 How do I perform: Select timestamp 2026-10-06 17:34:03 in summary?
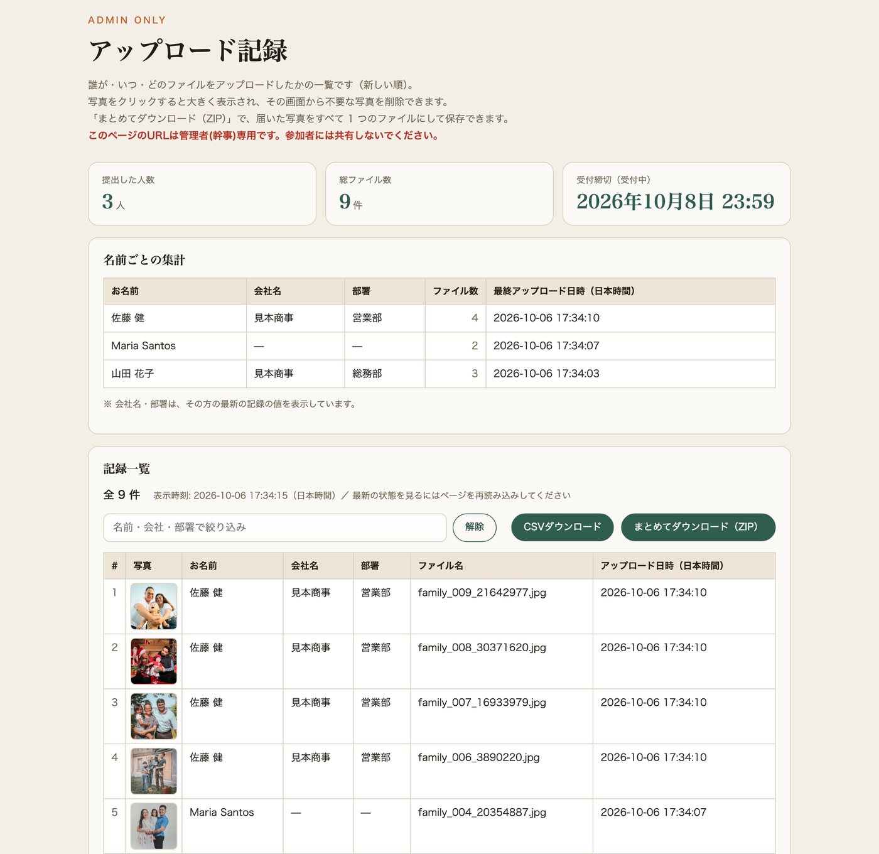[546, 373]
